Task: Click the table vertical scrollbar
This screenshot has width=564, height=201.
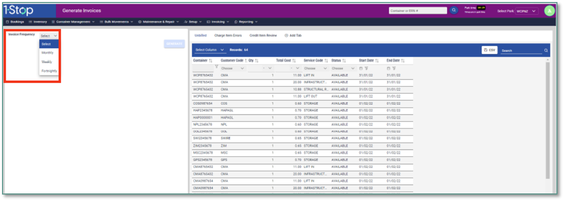Action: pos(547,120)
